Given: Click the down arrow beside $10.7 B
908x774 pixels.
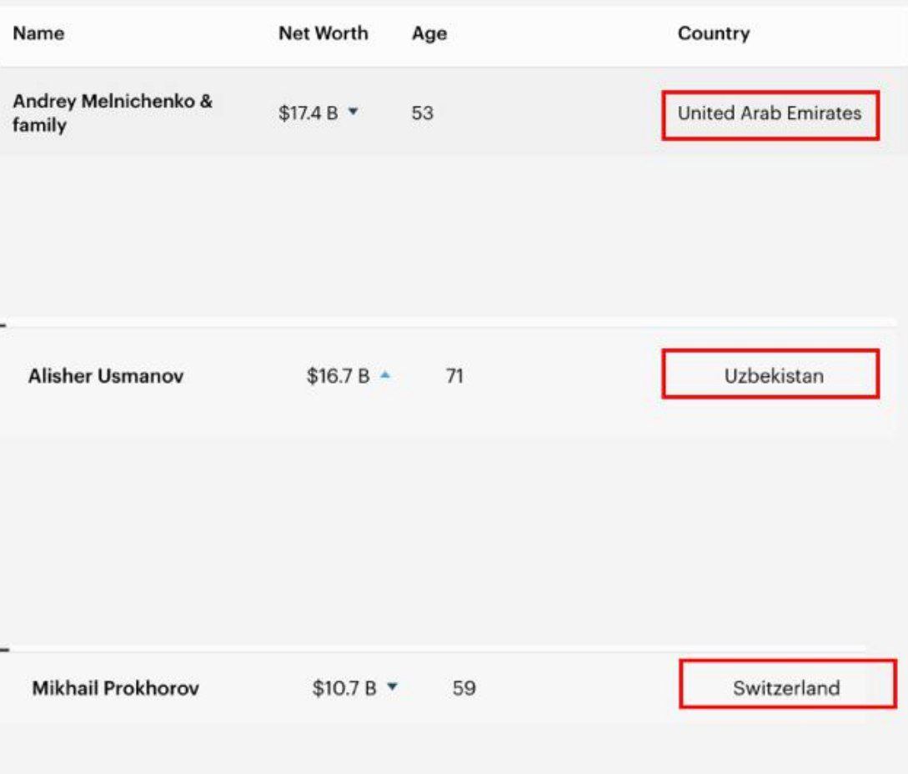Looking at the screenshot, I should (x=392, y=688).
